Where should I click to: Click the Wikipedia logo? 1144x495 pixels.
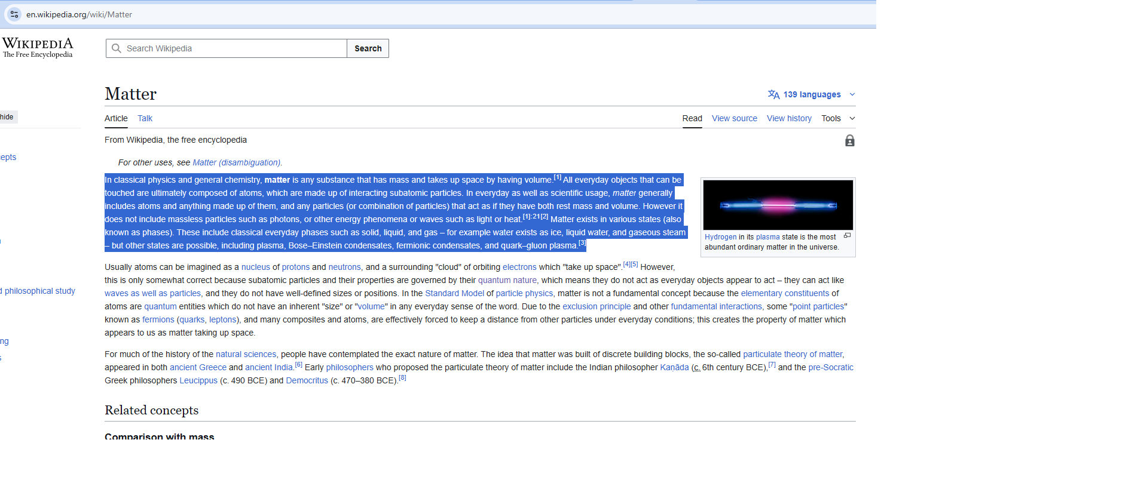click(38, 47)
